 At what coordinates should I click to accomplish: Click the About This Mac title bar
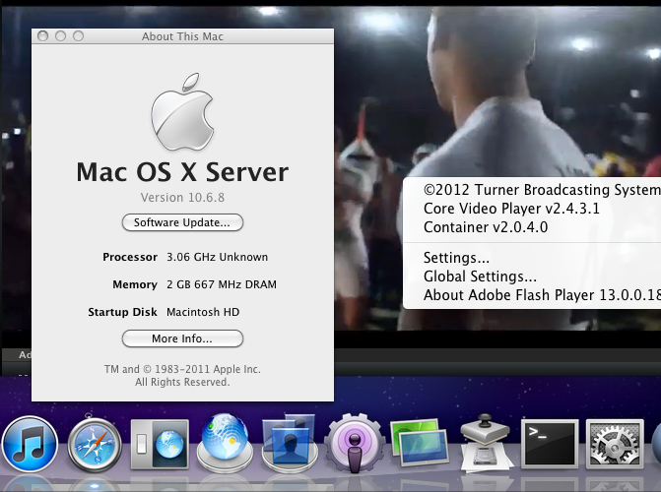[182, 36]
